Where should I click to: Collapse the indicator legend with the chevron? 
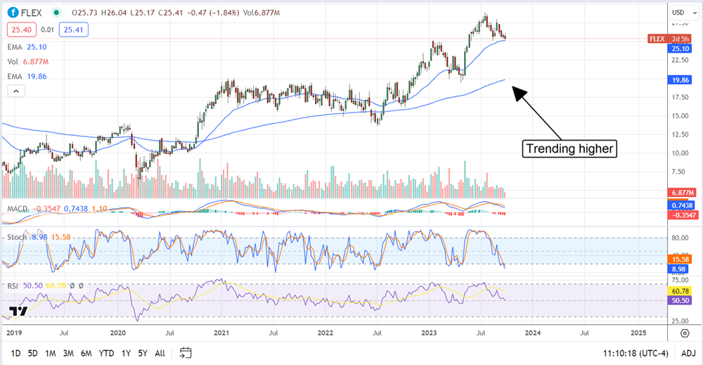tap(15, 91)
